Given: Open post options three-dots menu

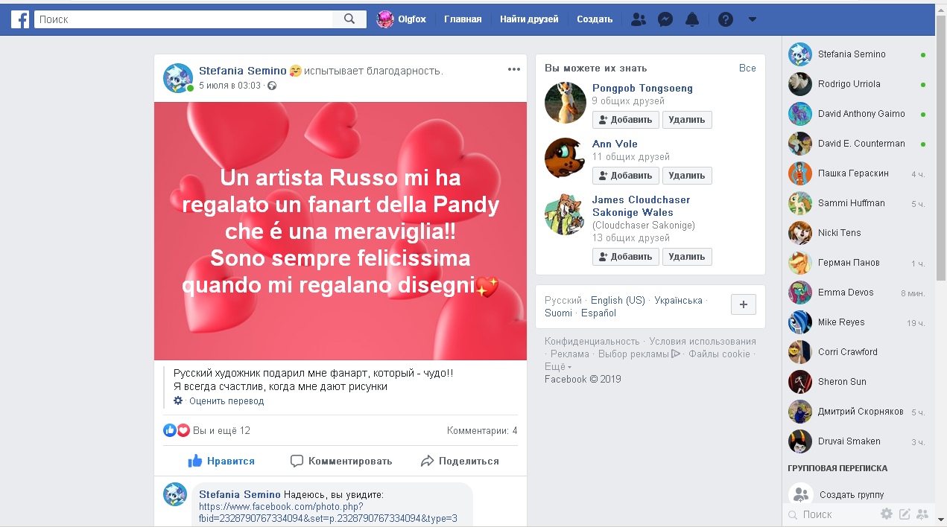Looking at the screenshot, I should pyautogui.click(x=513, y=69).
